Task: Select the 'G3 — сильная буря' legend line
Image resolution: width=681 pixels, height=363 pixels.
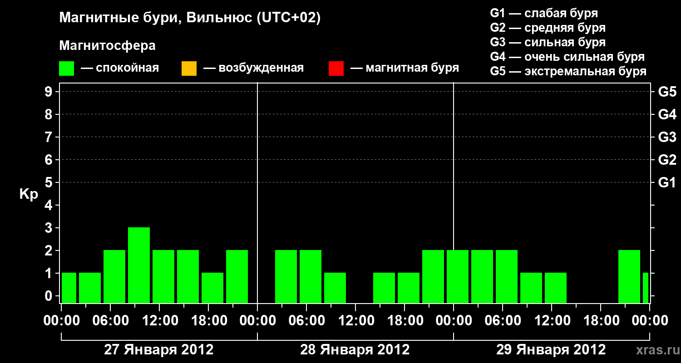Action: click(548, 42)
